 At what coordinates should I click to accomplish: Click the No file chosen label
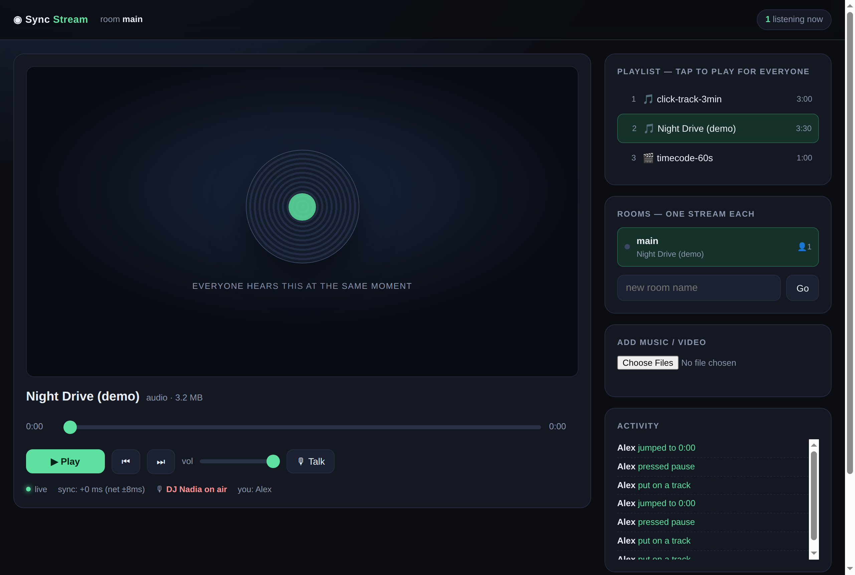tap(708, 363)
